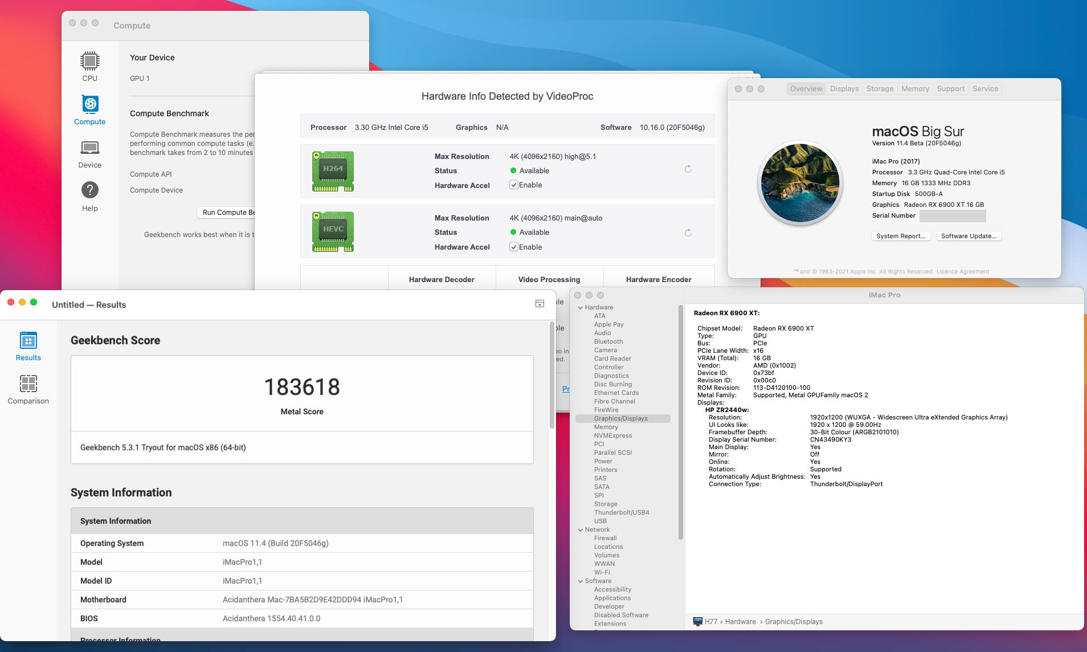Click Run Compute Benchmark button
The image size is (1087, 652).
pyautogui.click(x=226, y=213)
